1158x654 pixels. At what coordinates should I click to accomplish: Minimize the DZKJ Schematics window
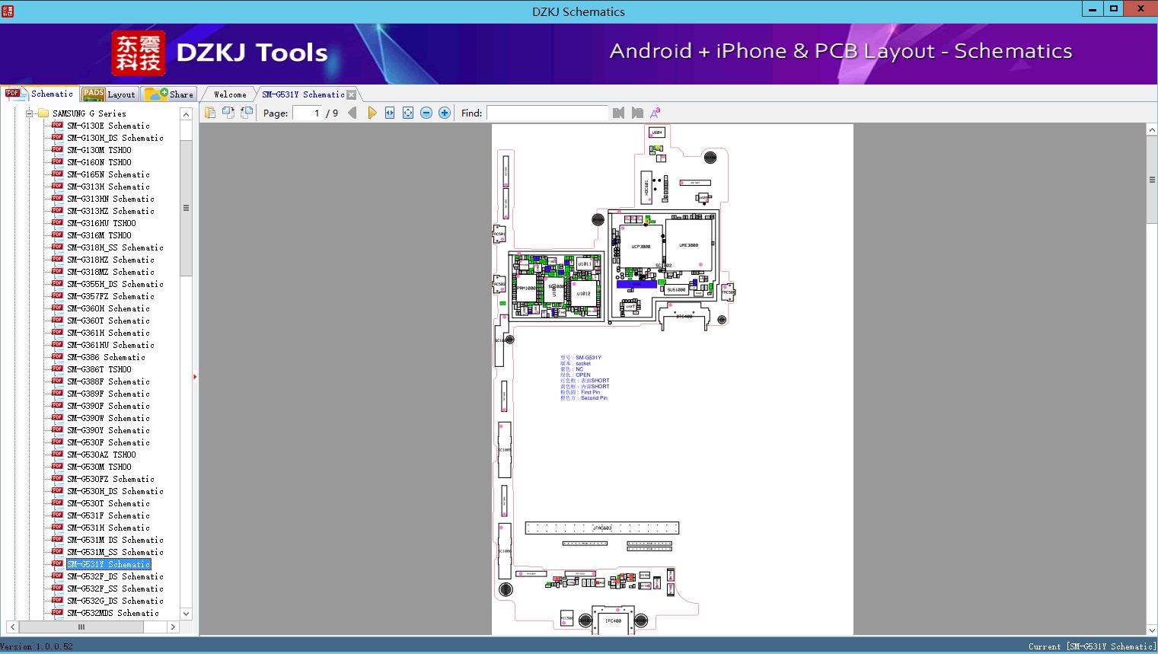point(1093,9)
